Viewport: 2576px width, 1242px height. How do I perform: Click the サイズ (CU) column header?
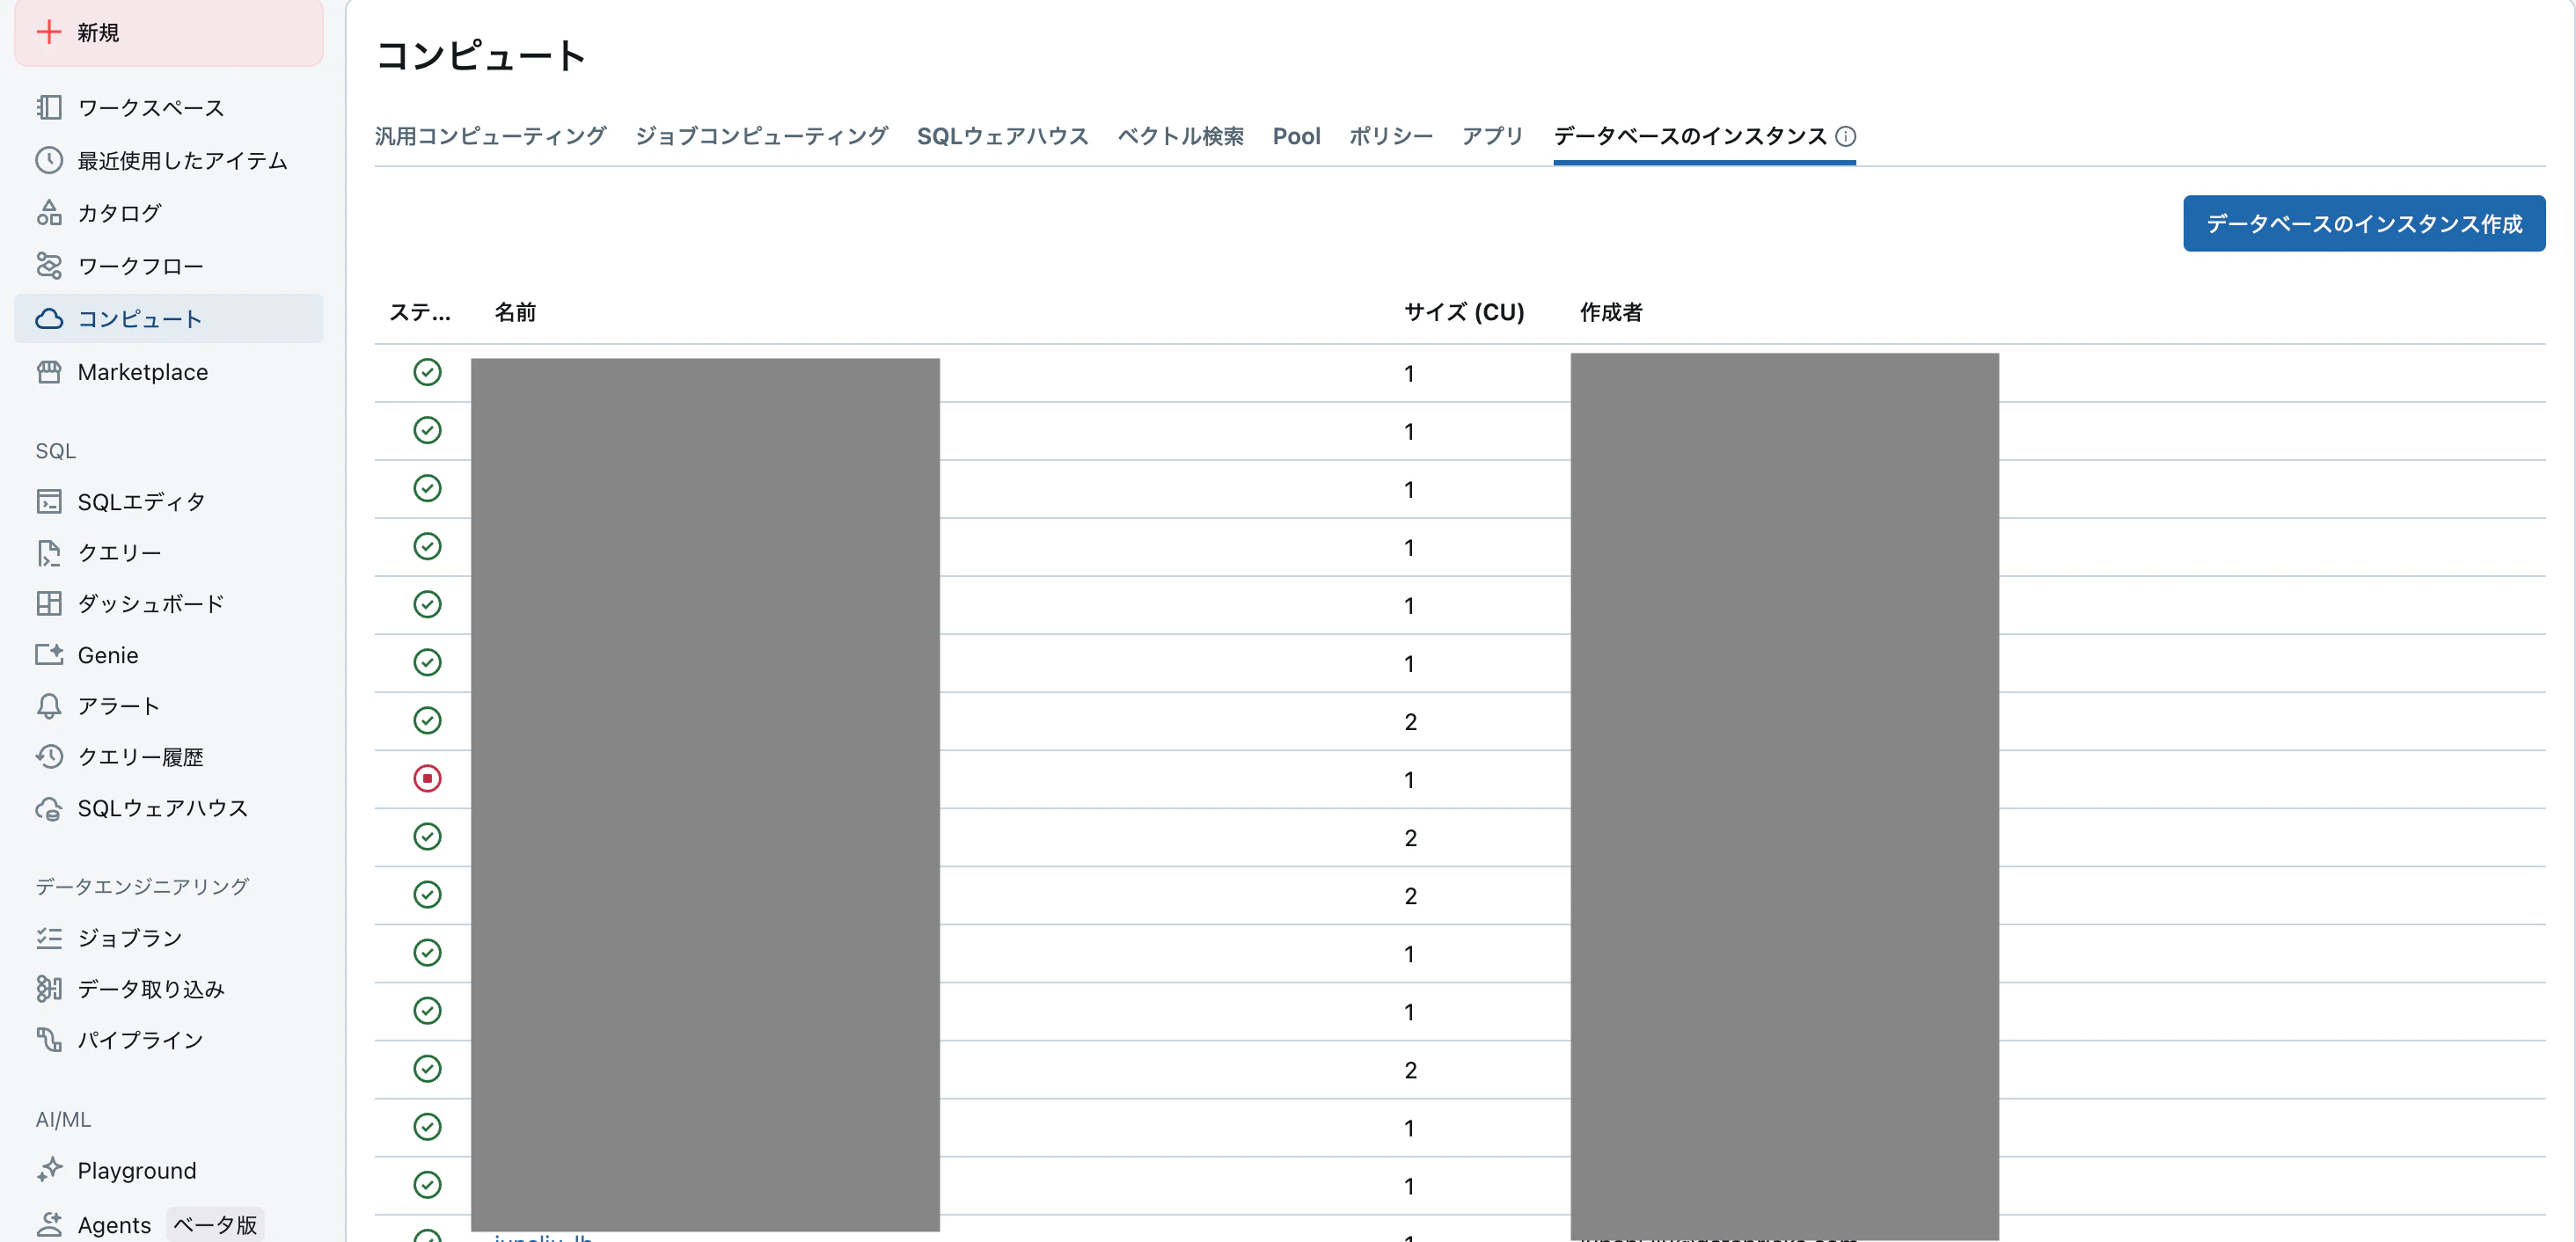pyautogui.click(x=1464, y=312)
